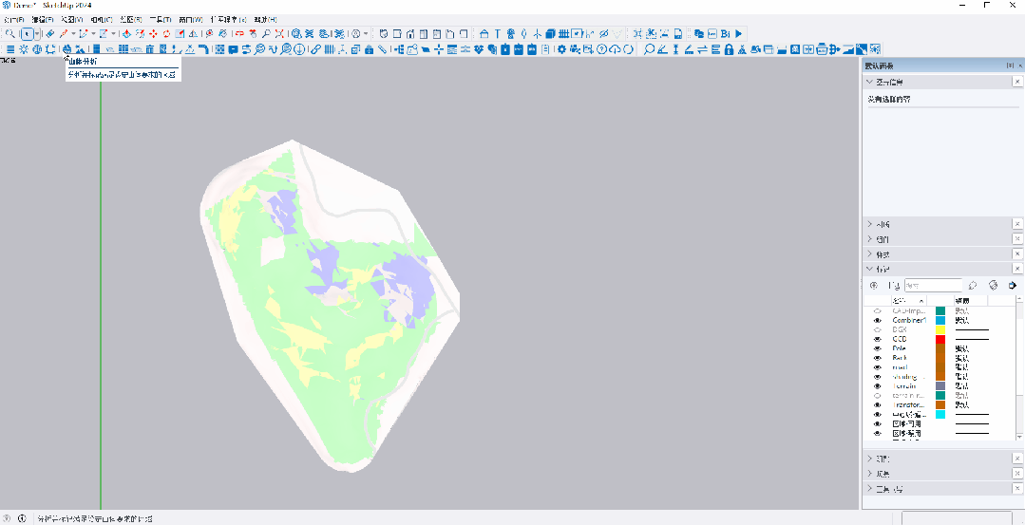Viewport: 1025px width, 525px height.
Task: Open the 相机(C) camera menu
Action: pyautogui.click(x=102, y=19)
